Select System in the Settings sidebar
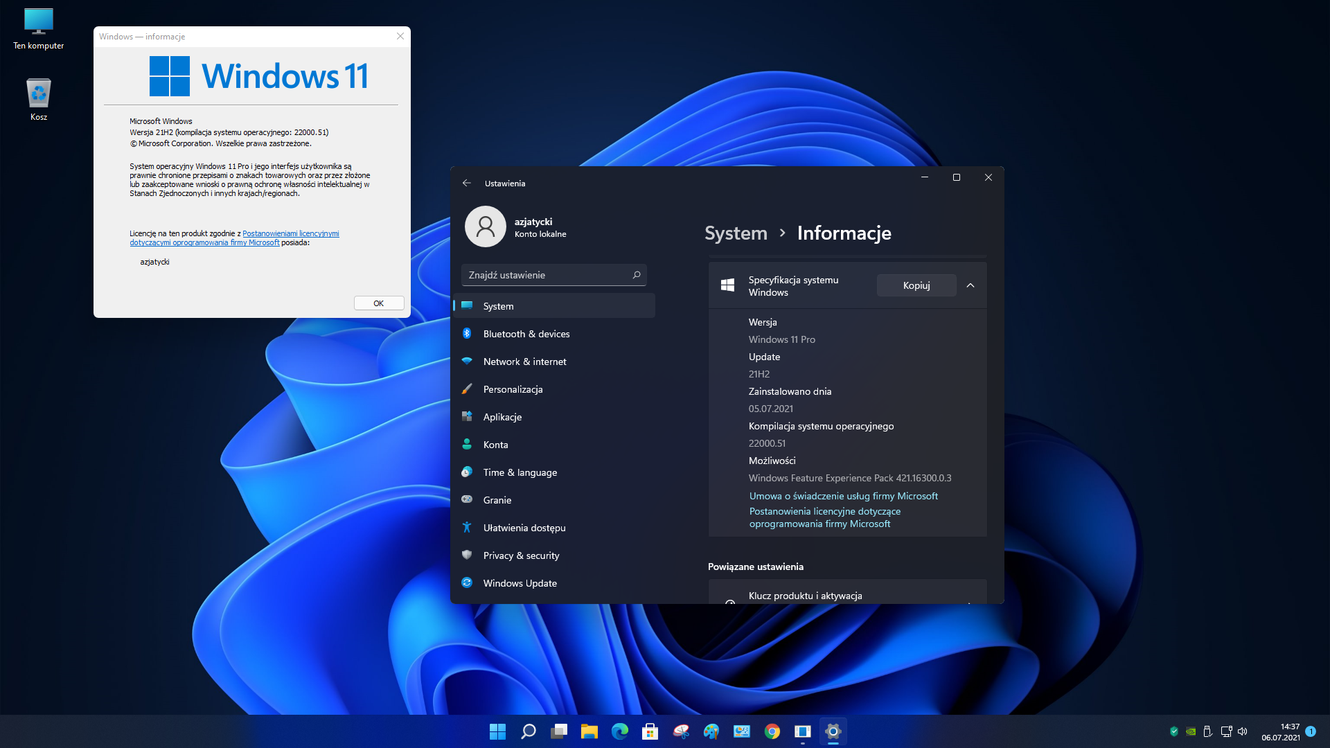The image size is (1330, 748). pyautogui.click(x=555, y=306)
